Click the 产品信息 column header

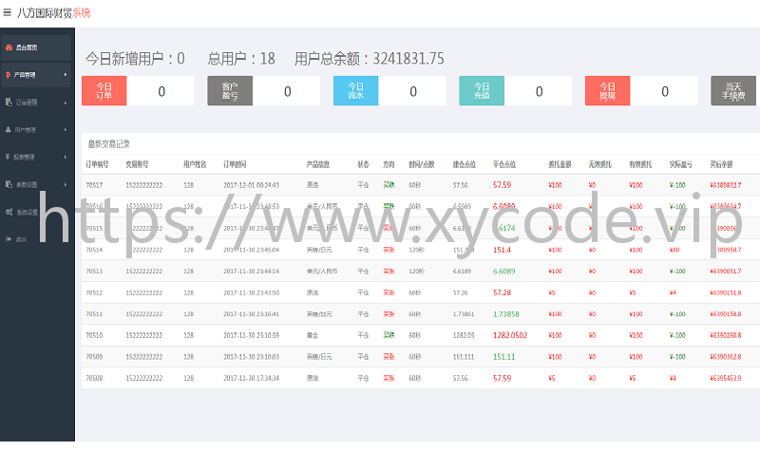click(x=318, y=164)
